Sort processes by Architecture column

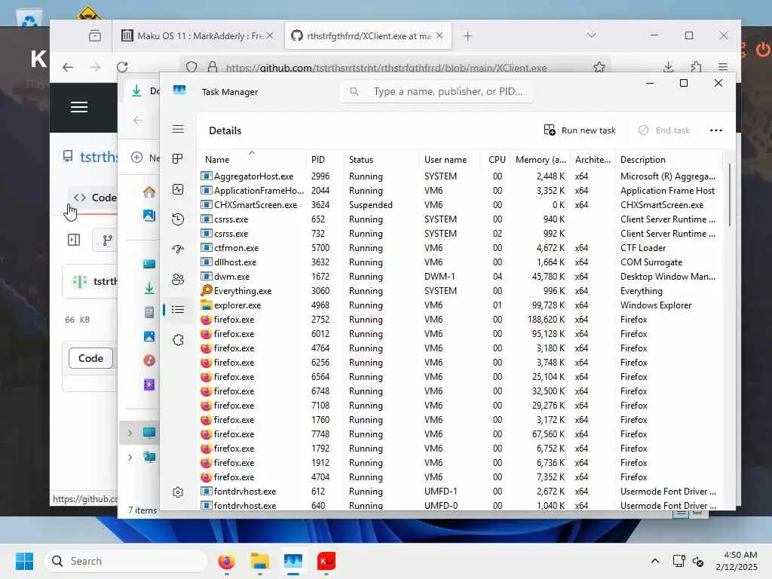(593, 160)
